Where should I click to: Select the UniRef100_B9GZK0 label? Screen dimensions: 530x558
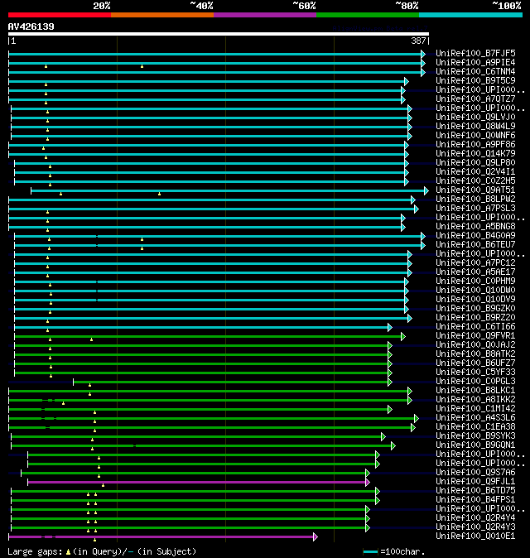click(x=475, y=309)
